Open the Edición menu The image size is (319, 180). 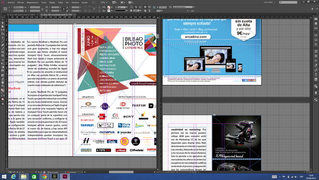tap(20, 3)
